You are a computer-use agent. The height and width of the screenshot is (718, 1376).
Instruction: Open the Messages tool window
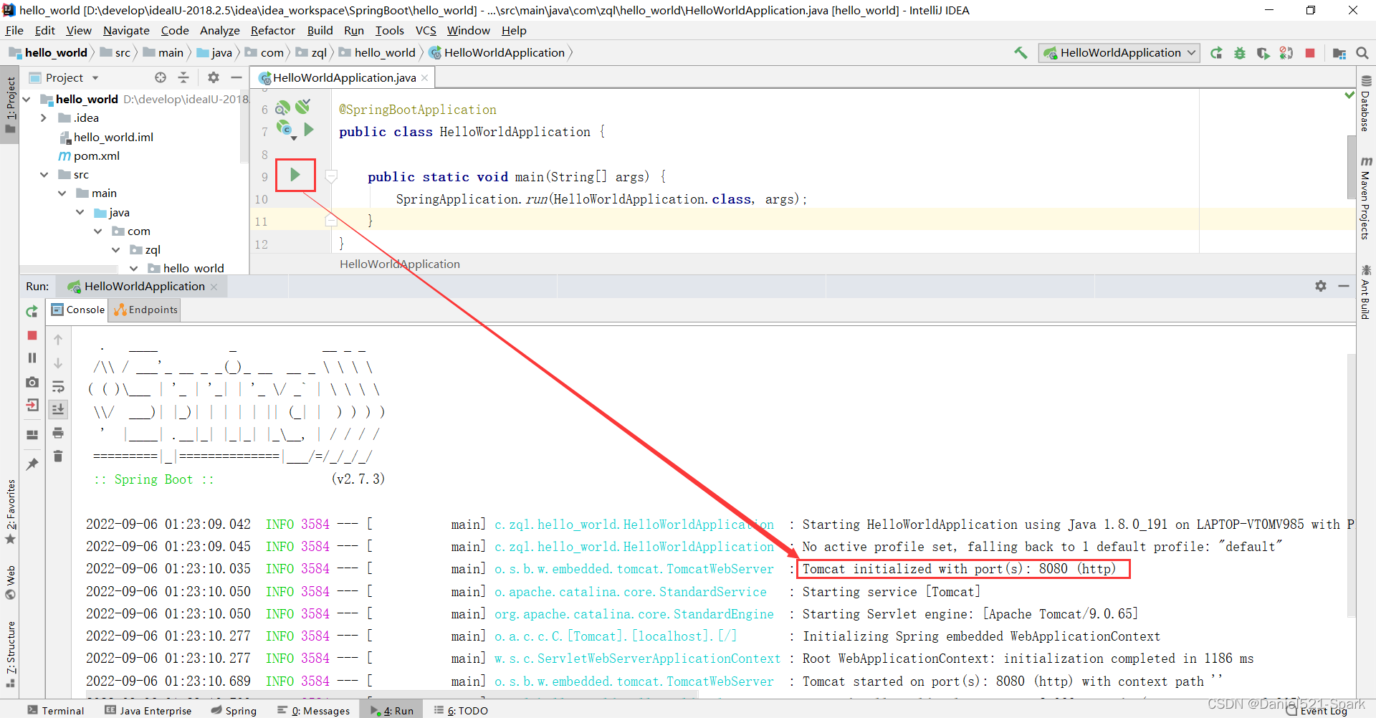point(314,710)
